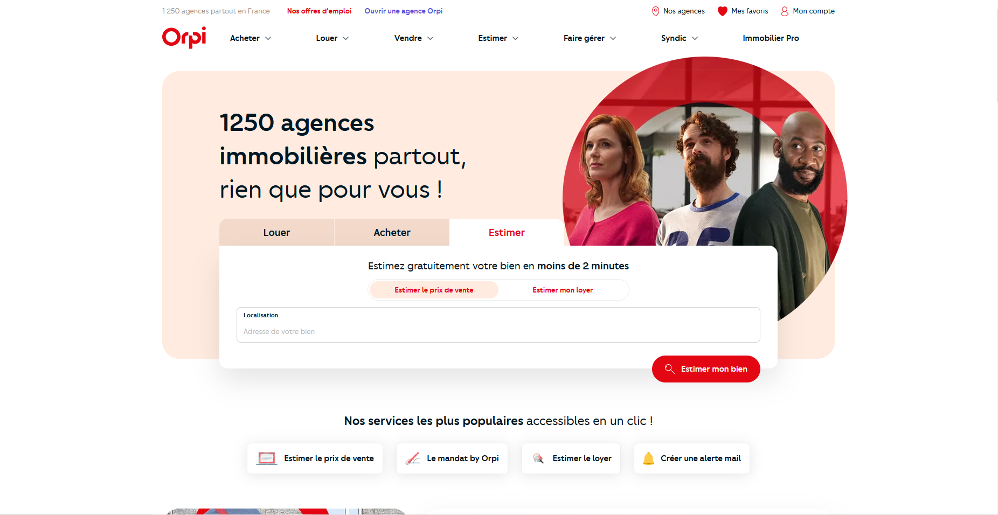Open Mon compte user icon
Image resolution: width=998 pixels, height=515 pixels.
click(x=785, y=11)
